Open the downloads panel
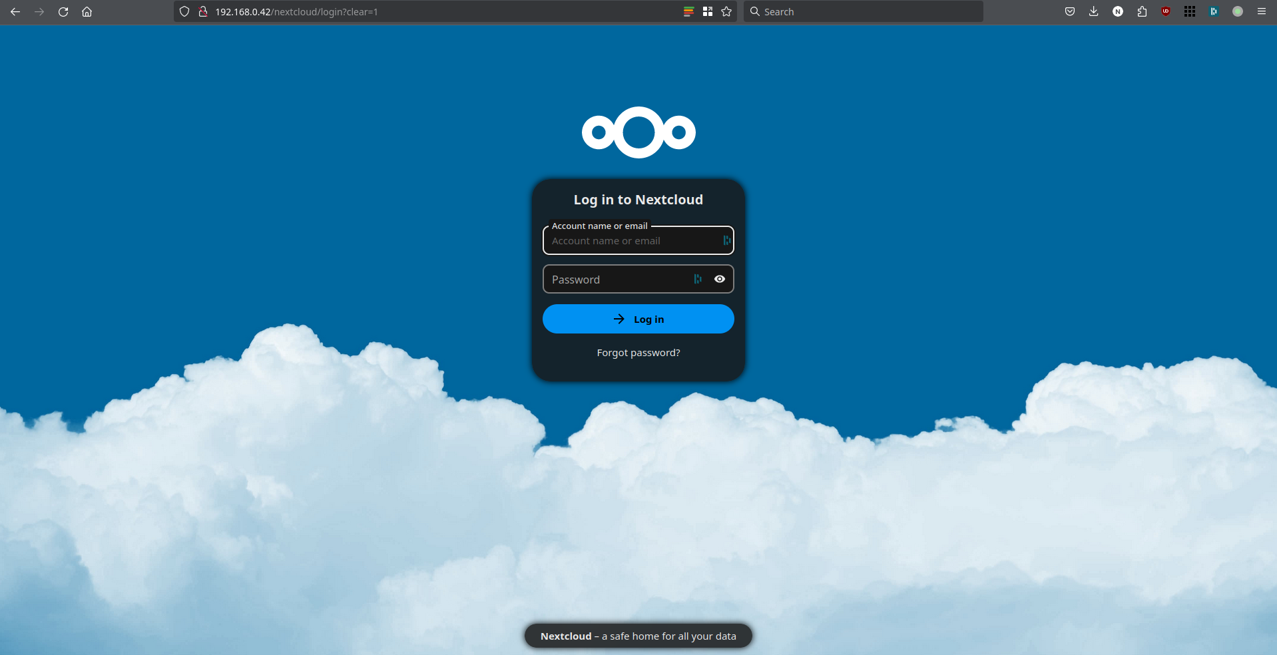This screenshot has height=655, width=1277. (1094, 11)
